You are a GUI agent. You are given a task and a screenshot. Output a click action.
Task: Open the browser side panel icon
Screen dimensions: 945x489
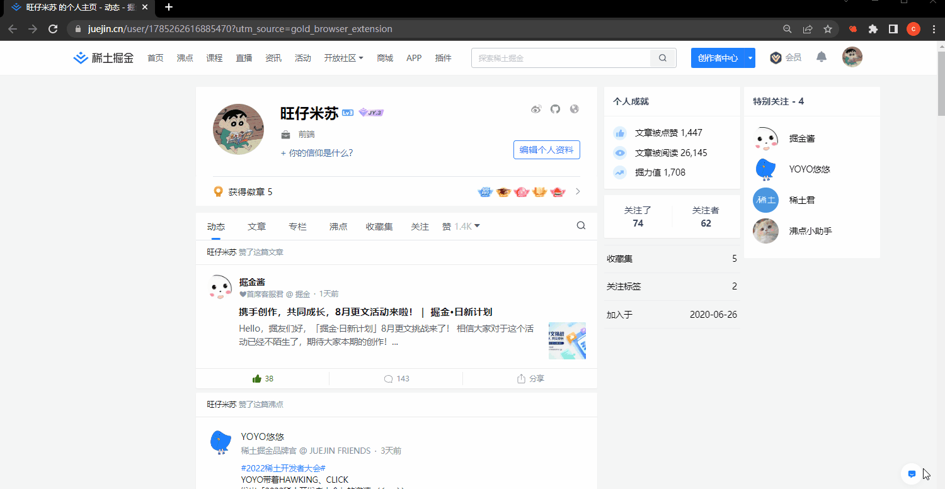point(893,29)
